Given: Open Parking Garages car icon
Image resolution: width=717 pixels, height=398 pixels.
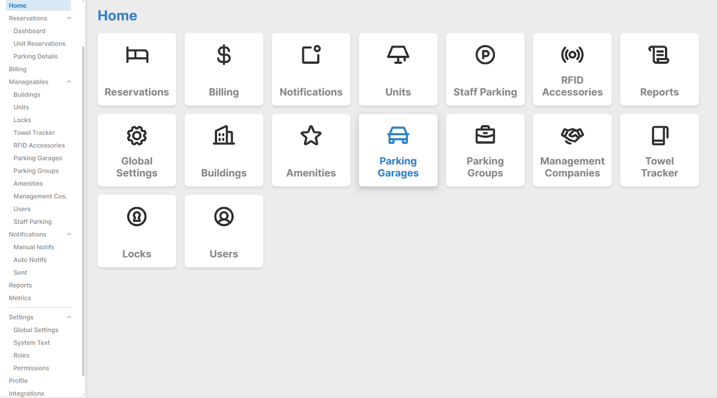Looking at the screenshot, I should (x=398, y=136).
